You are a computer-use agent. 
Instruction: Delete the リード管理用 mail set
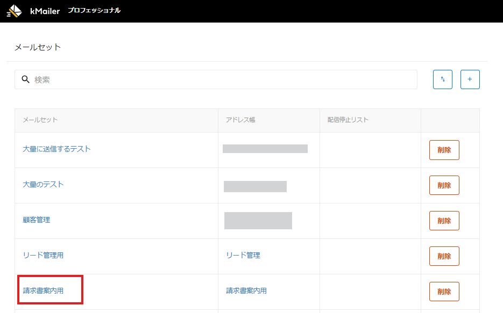(x=444, y=257)
